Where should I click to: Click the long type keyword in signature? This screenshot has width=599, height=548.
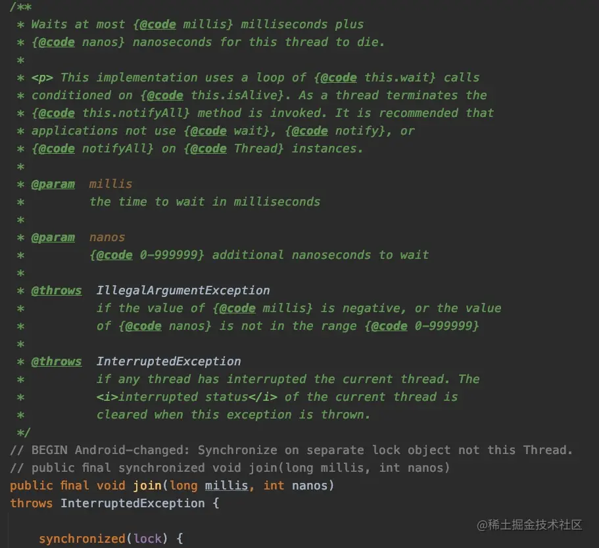[183, 486]
